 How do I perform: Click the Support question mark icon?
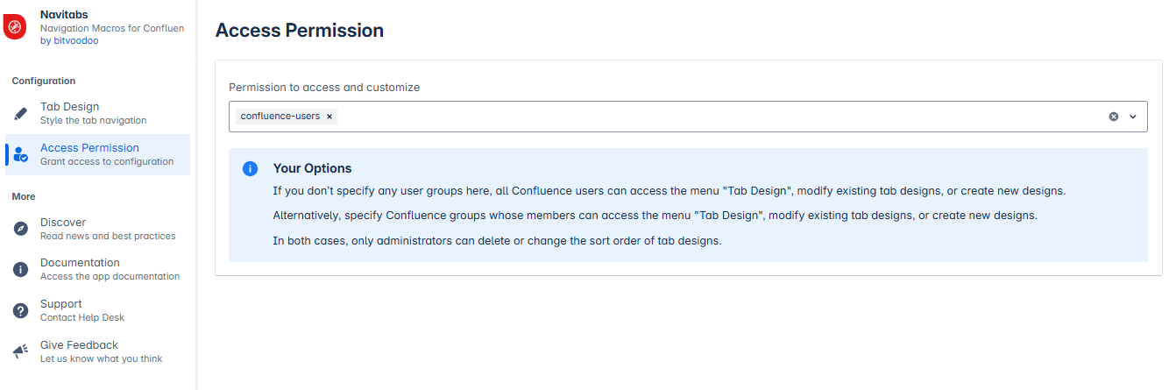21,311
